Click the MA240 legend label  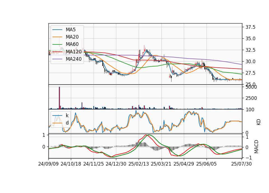(74, 59)
